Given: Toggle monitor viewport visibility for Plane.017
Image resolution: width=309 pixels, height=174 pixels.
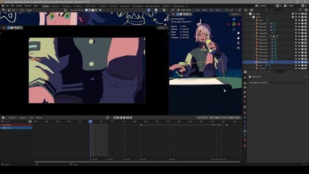Looking at the screenshot, I should (302, 53).
